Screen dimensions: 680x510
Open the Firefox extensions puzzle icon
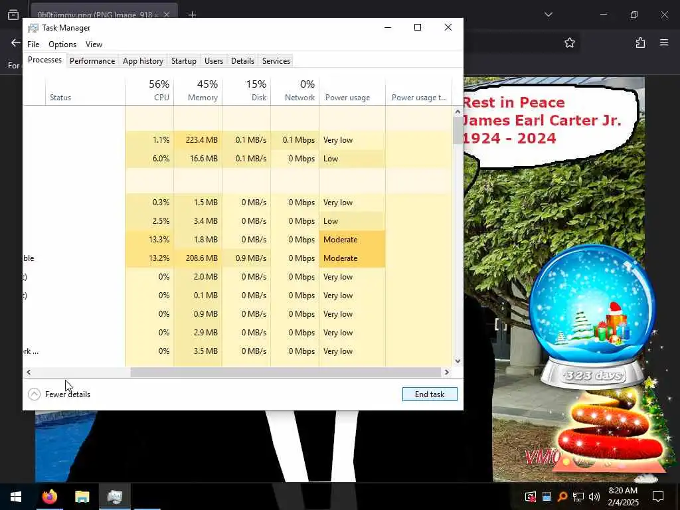640,42
